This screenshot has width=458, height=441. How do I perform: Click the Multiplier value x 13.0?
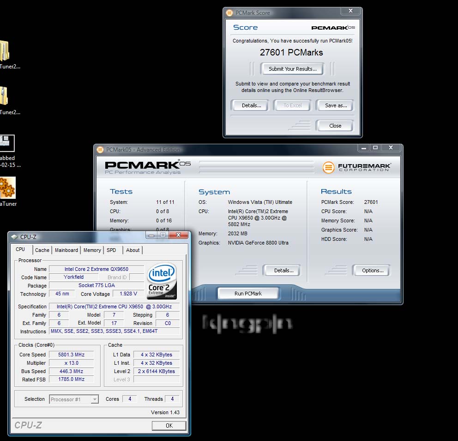(x=71, y=363)
